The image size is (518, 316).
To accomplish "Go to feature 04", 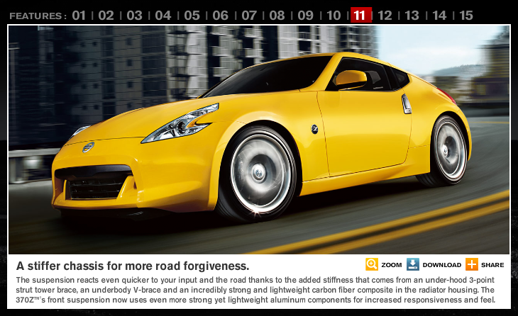I will 163,16.
